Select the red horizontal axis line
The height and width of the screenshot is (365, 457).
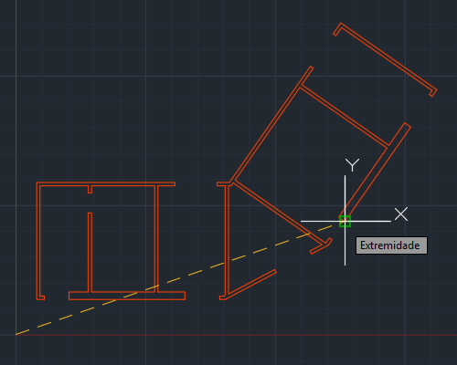point(237,335)
